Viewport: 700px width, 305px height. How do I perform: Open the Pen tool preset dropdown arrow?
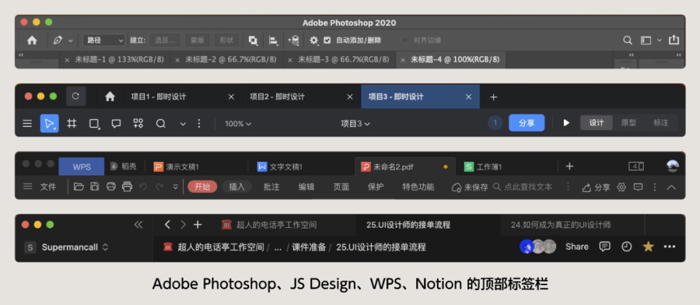click(x=71, y=41)
